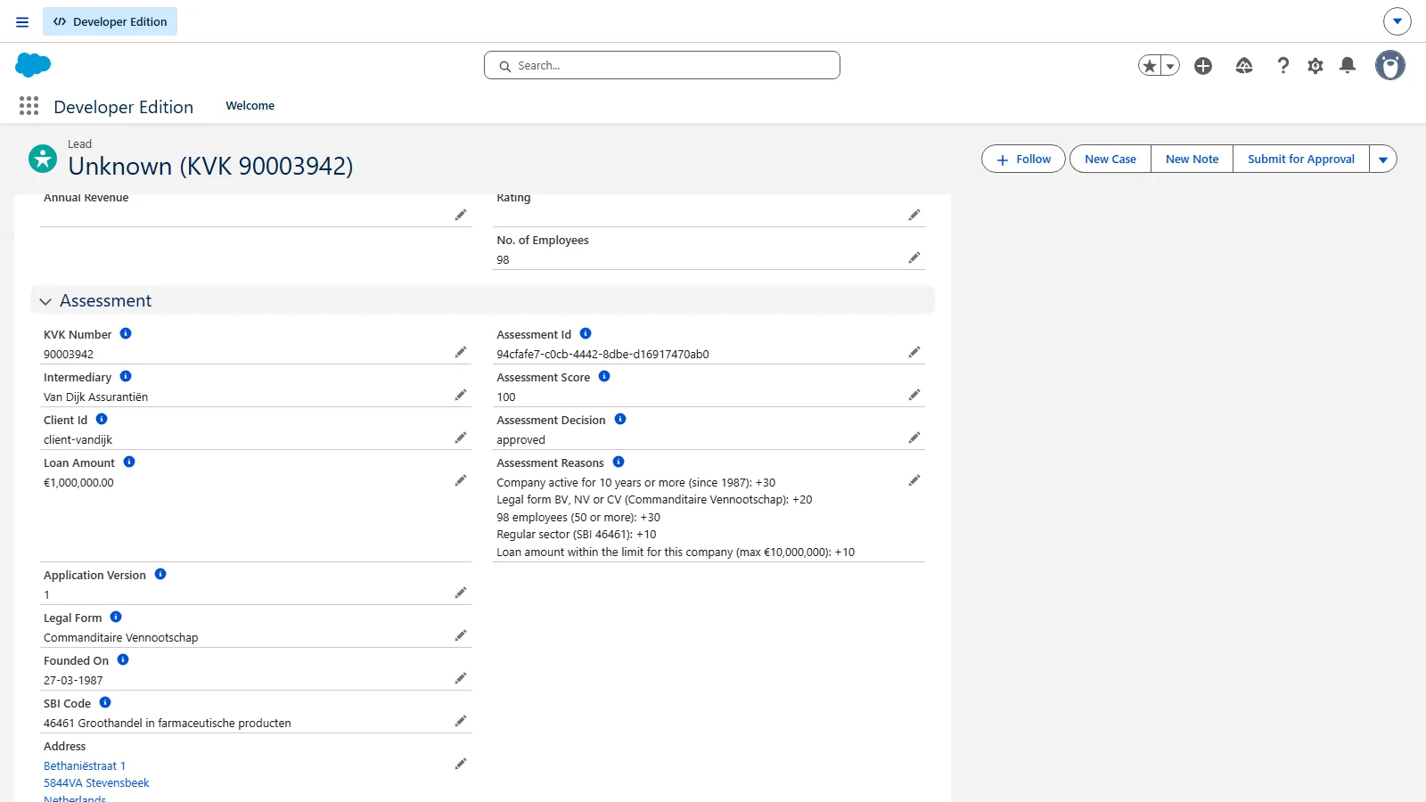
Task: Click Submit for Approval button
Action: pyautogui.click(x=1301, y=159)
